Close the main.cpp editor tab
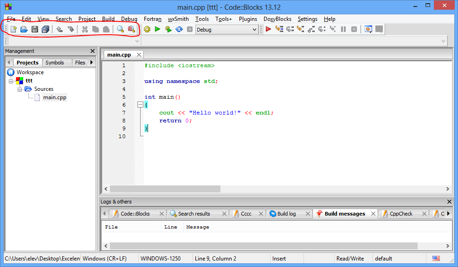 coord(139,55)
